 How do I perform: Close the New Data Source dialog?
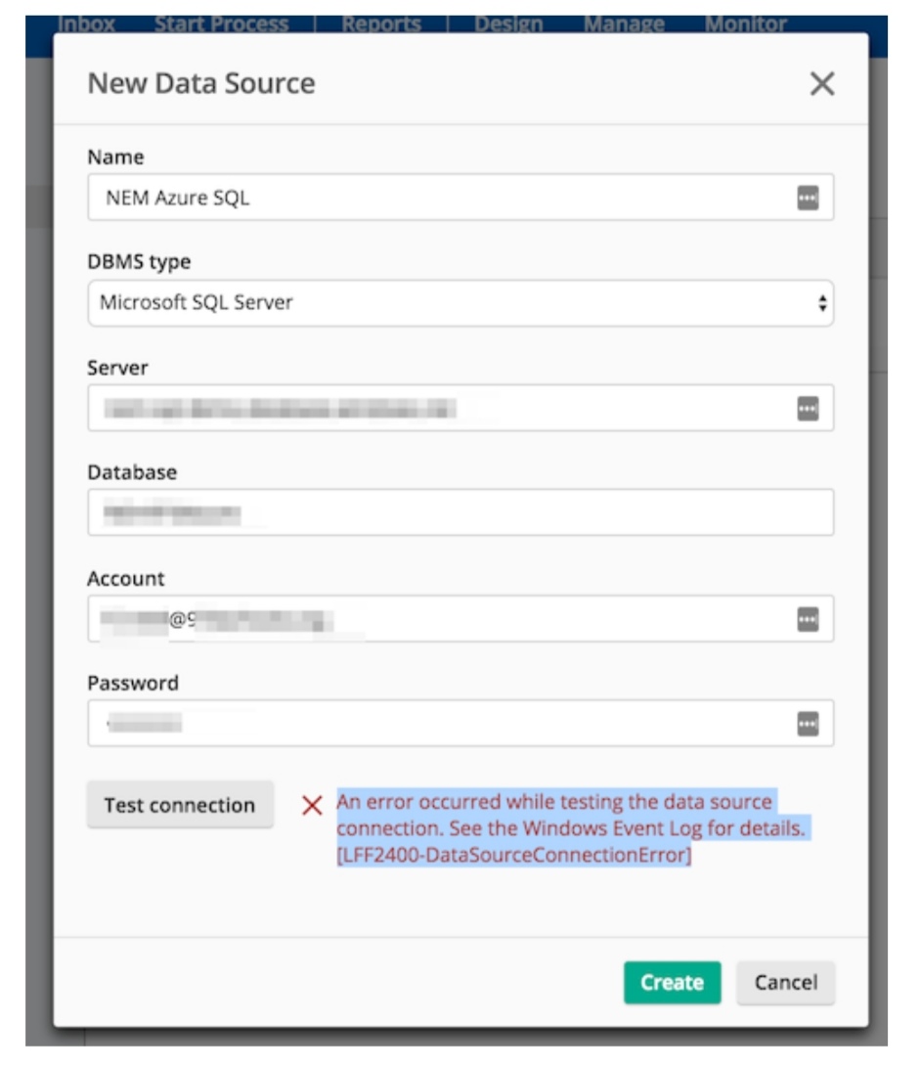tap(822, 84)
